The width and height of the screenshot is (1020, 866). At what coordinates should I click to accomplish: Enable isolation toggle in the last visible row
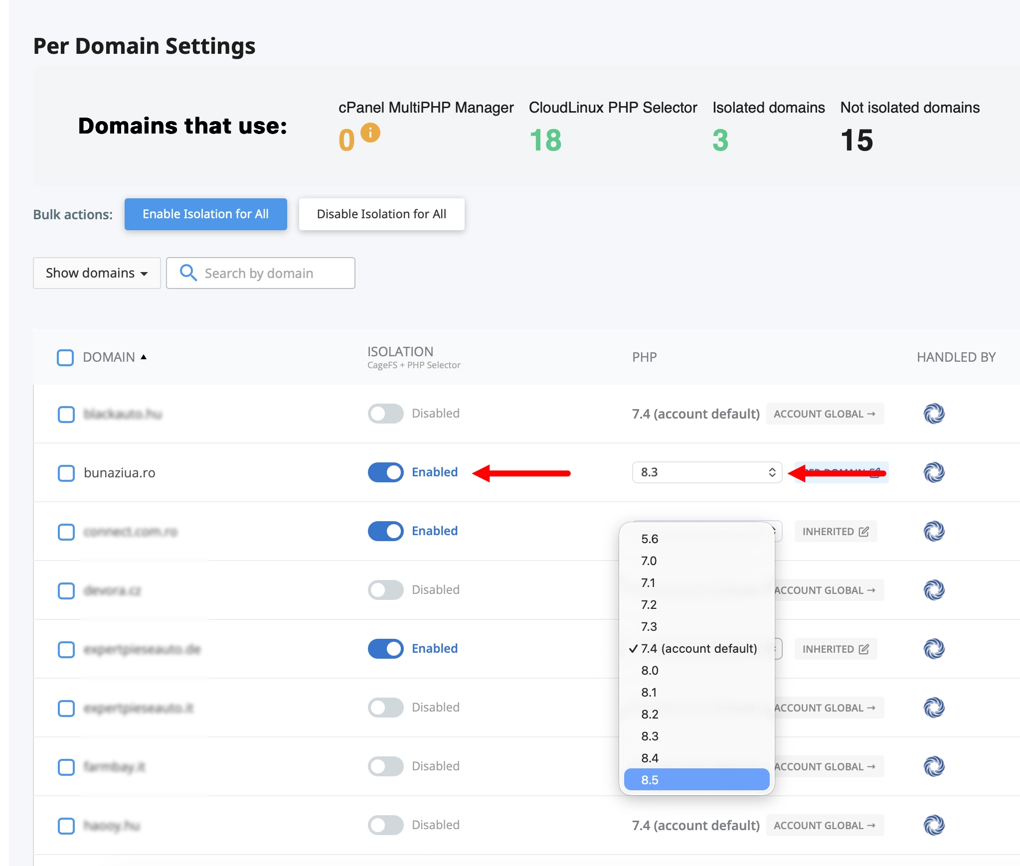[385, 825]
